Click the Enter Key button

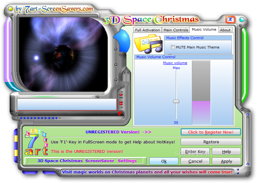tap(195, 151)
